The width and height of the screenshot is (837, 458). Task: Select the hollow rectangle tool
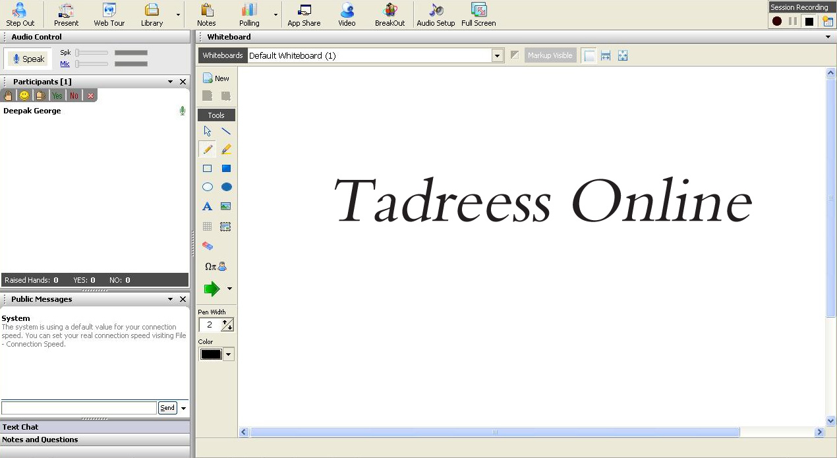pos(208,169)
